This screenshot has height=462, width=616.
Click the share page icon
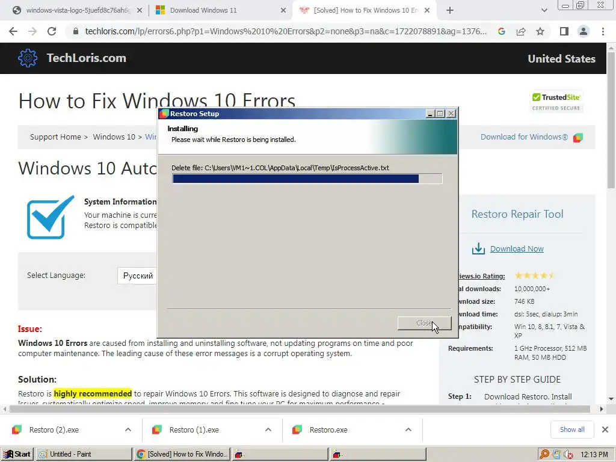[521, 31]
